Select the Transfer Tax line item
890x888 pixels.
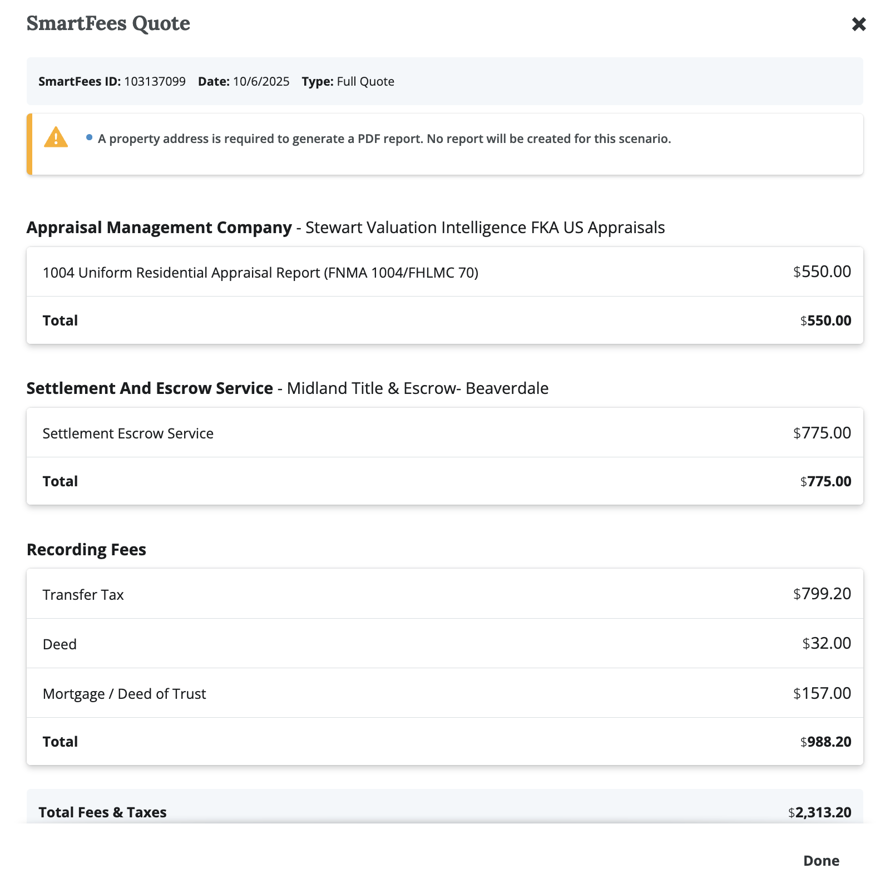[83, 595]
